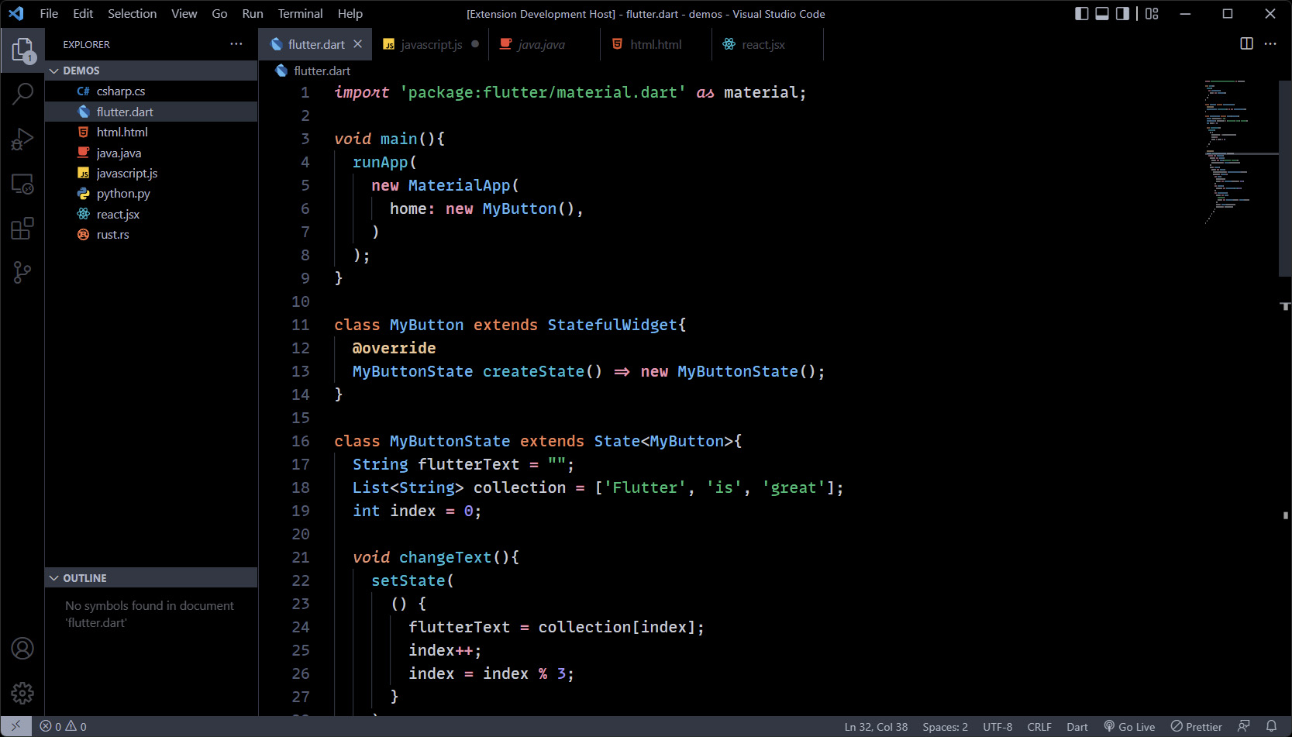
Task: Change indentation via Spaces: 2
Action: pyautogui.click(x=945, y=726)
